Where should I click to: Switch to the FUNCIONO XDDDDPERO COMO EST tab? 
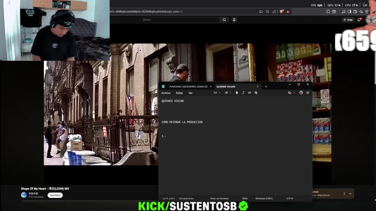pos(189,86)
